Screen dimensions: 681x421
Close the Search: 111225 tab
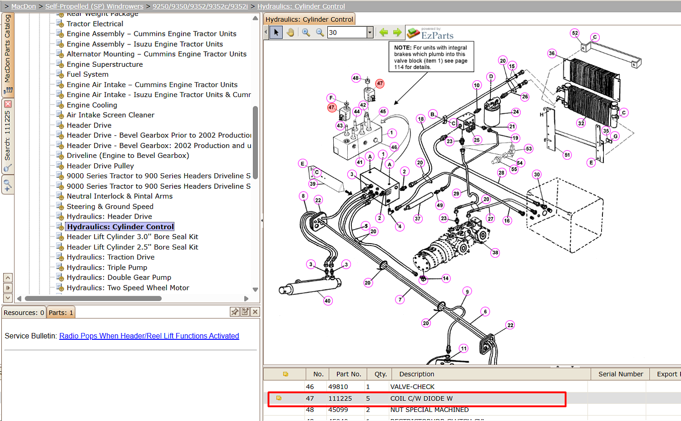coord(8,104)
